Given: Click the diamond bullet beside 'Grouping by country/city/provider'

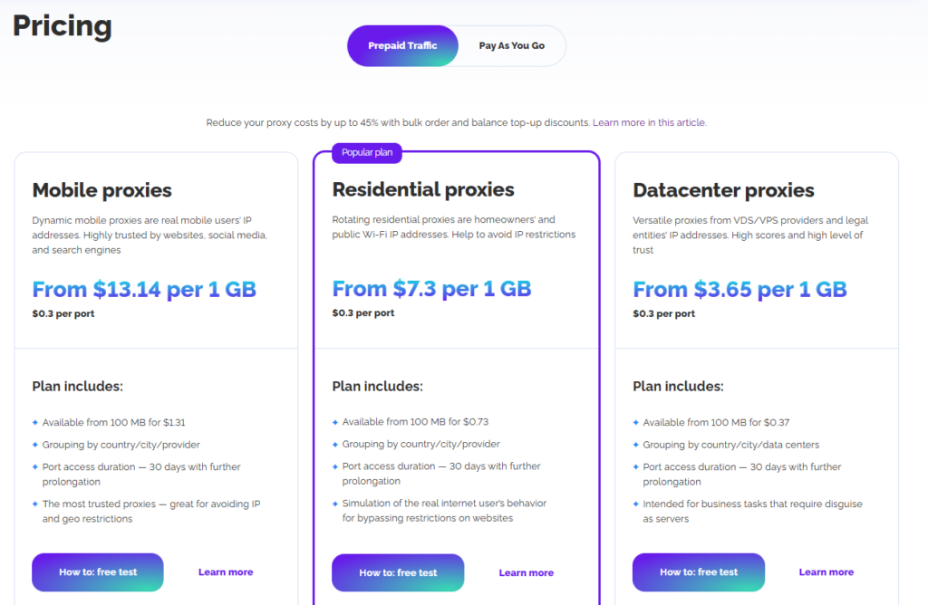Looking at the screenshot, I should pos(36,445).
